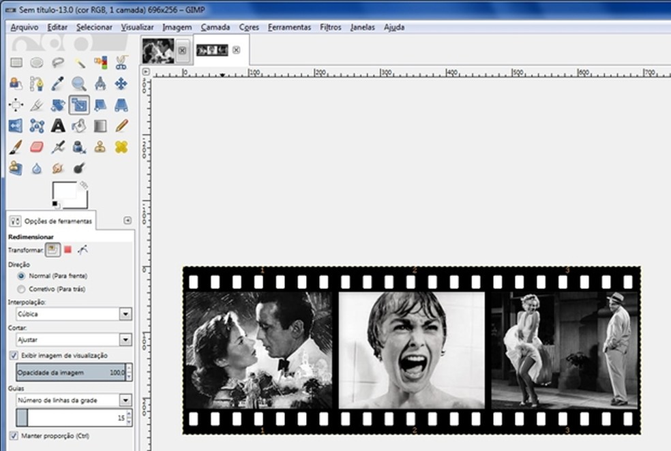Screen dimensions: 671x451
Task: Open the Filtros menu
Action: click(x=331, y=27)
